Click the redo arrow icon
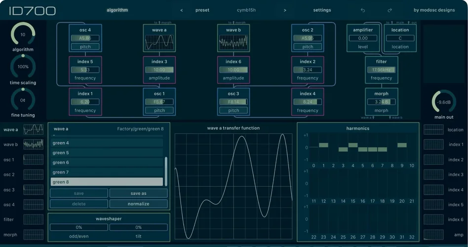 (390, 10)
